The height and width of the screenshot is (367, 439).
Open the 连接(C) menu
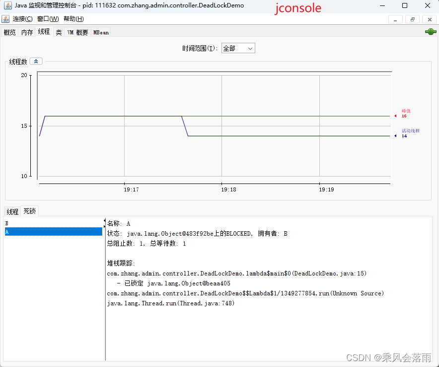23,19
